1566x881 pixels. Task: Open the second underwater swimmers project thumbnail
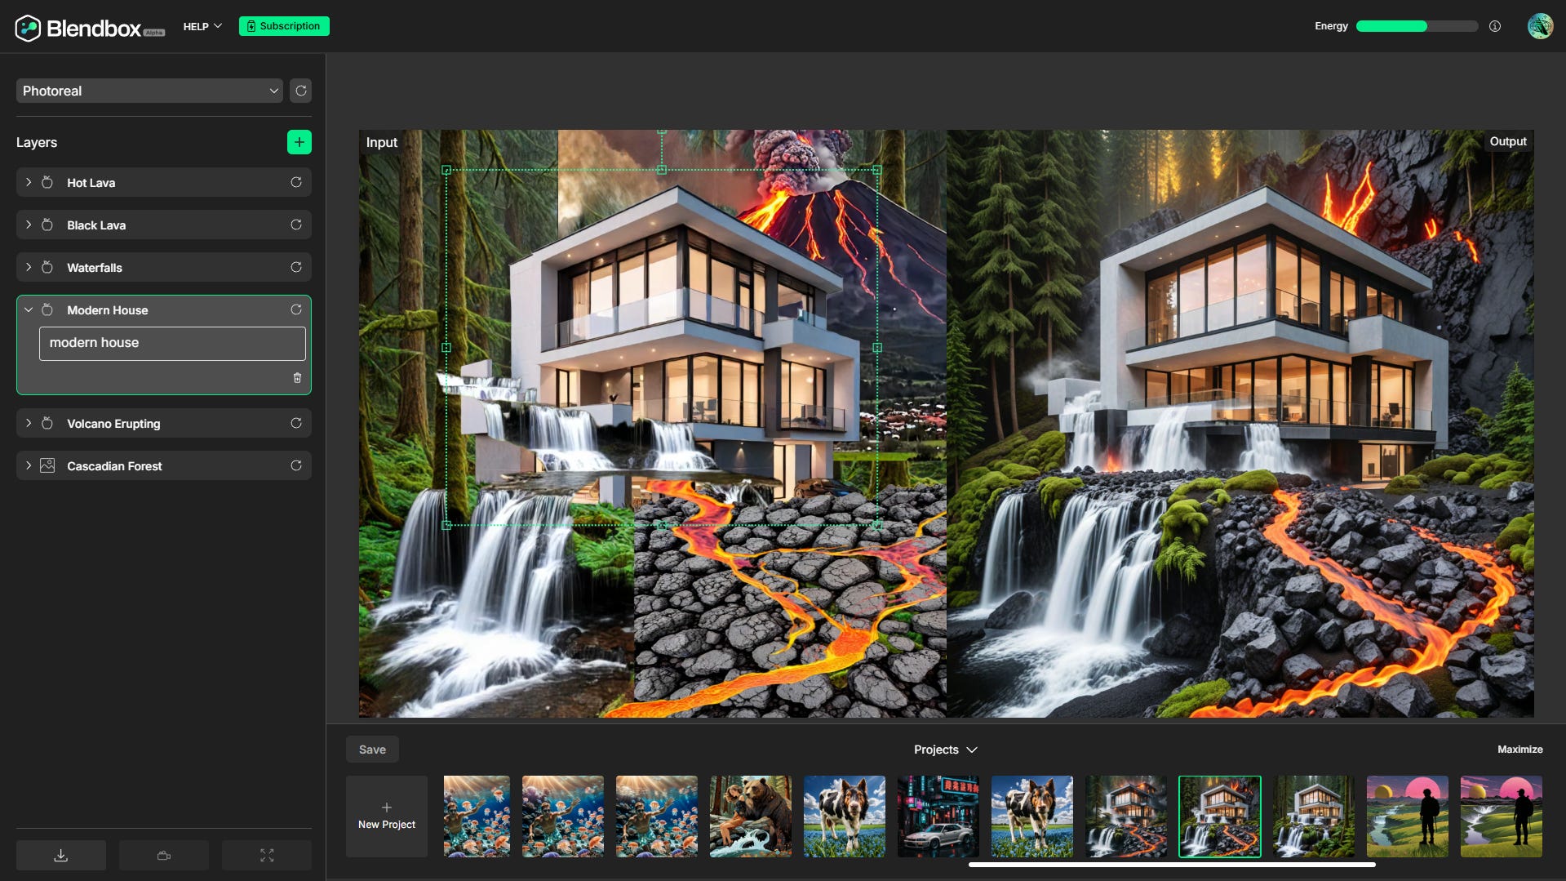[x=563, y=816]
